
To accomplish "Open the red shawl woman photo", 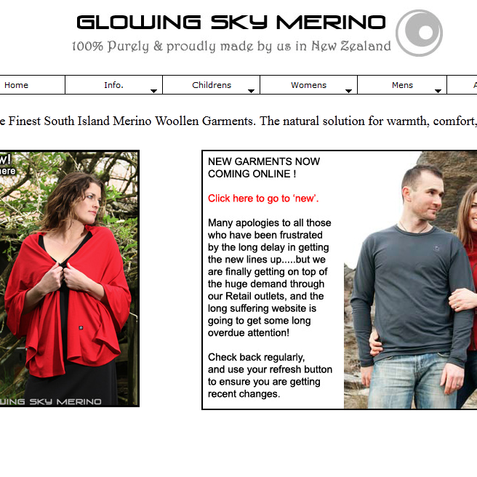I will (69, 278).
